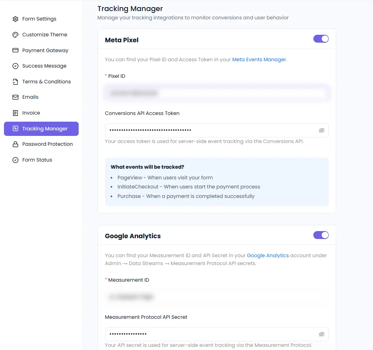373x350 pixels.
Task: Open Terms & Conditions page
Action: pyautogui.click(x=41, y=82)
